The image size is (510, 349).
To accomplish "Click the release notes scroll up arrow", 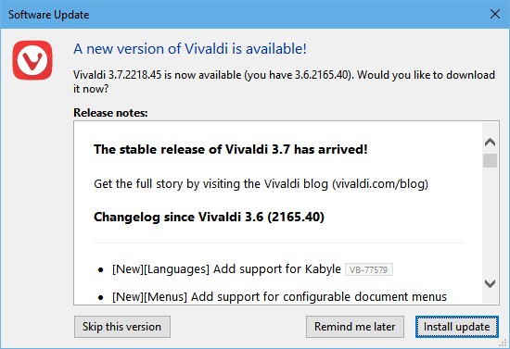I will tap(490, 143).
